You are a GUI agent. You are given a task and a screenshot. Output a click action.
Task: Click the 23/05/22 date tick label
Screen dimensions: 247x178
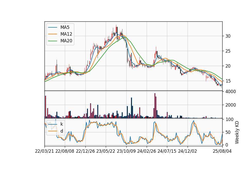(106, 151)
